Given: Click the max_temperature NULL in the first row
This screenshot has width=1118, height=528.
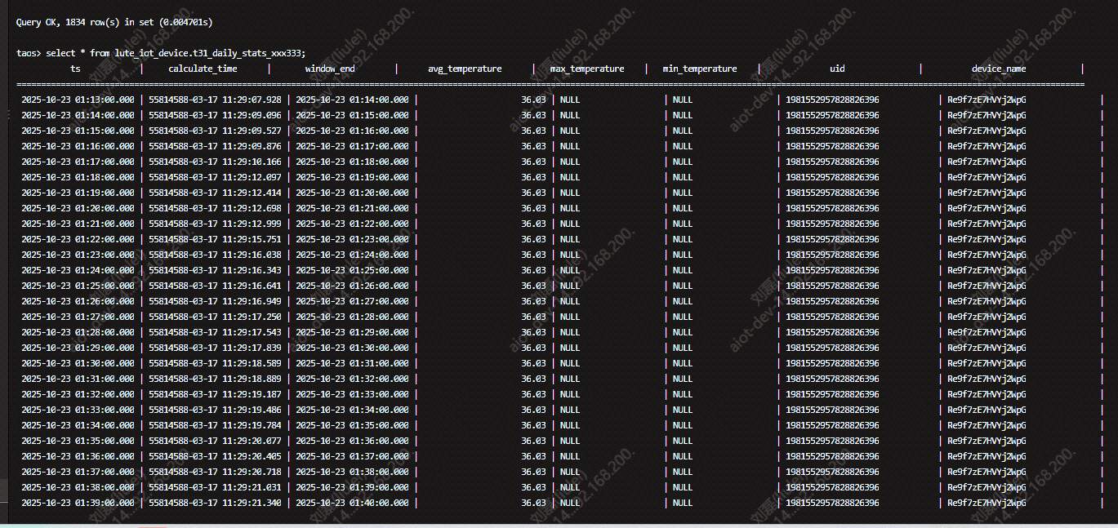Looking at the screenshot, I should coord(570,100).
